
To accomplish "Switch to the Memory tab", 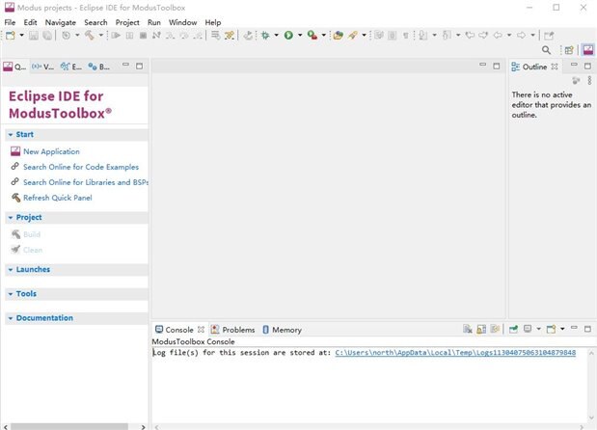I will point(283,330).
